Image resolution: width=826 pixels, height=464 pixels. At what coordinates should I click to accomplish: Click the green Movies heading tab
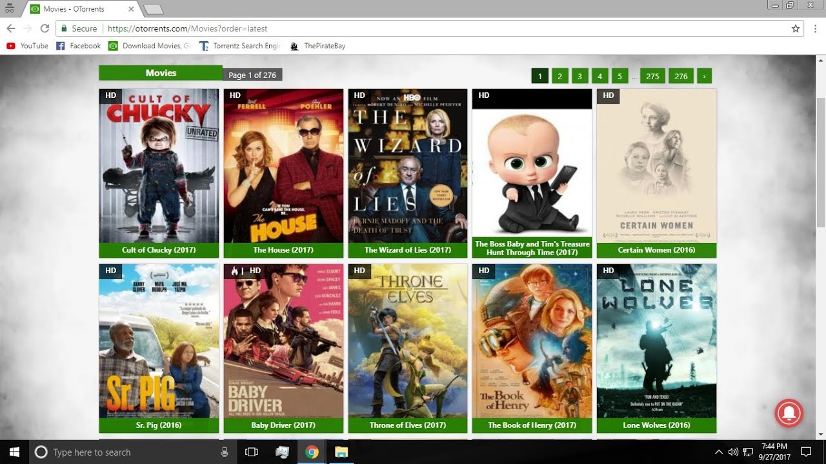point(161,73)
